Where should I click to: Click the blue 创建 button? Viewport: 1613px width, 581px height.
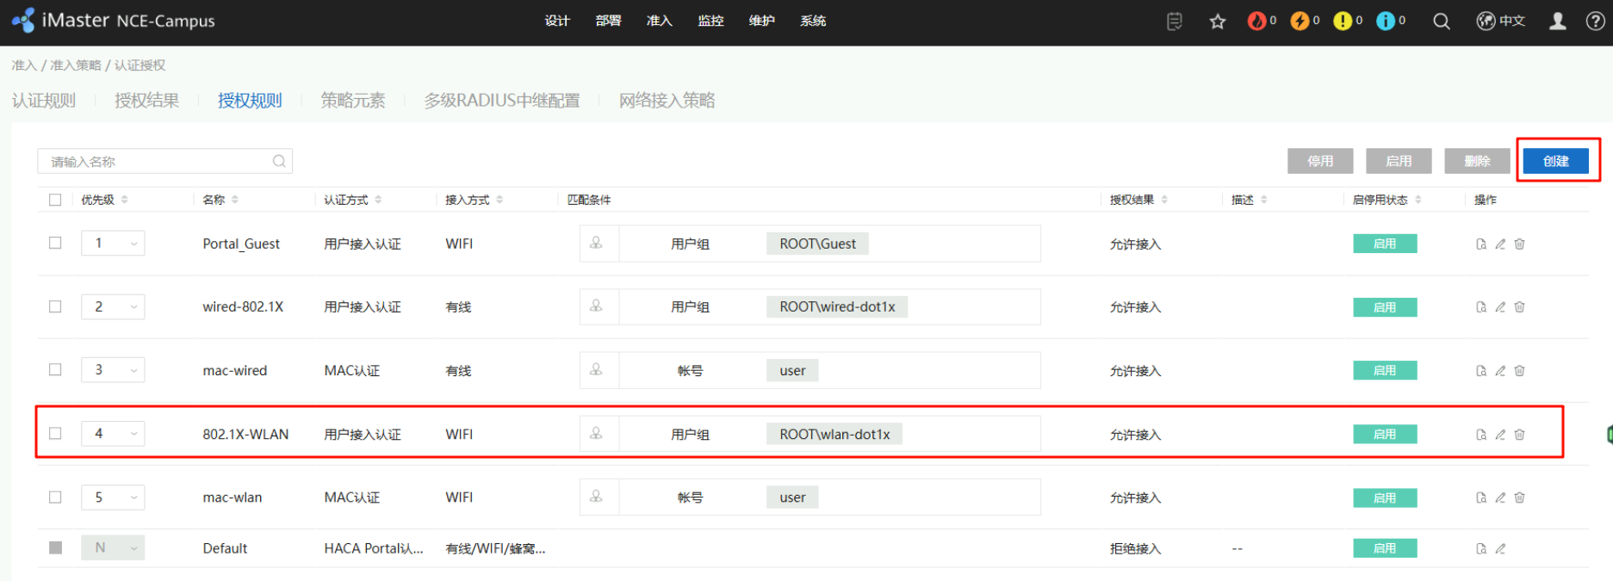[1555, 161]
